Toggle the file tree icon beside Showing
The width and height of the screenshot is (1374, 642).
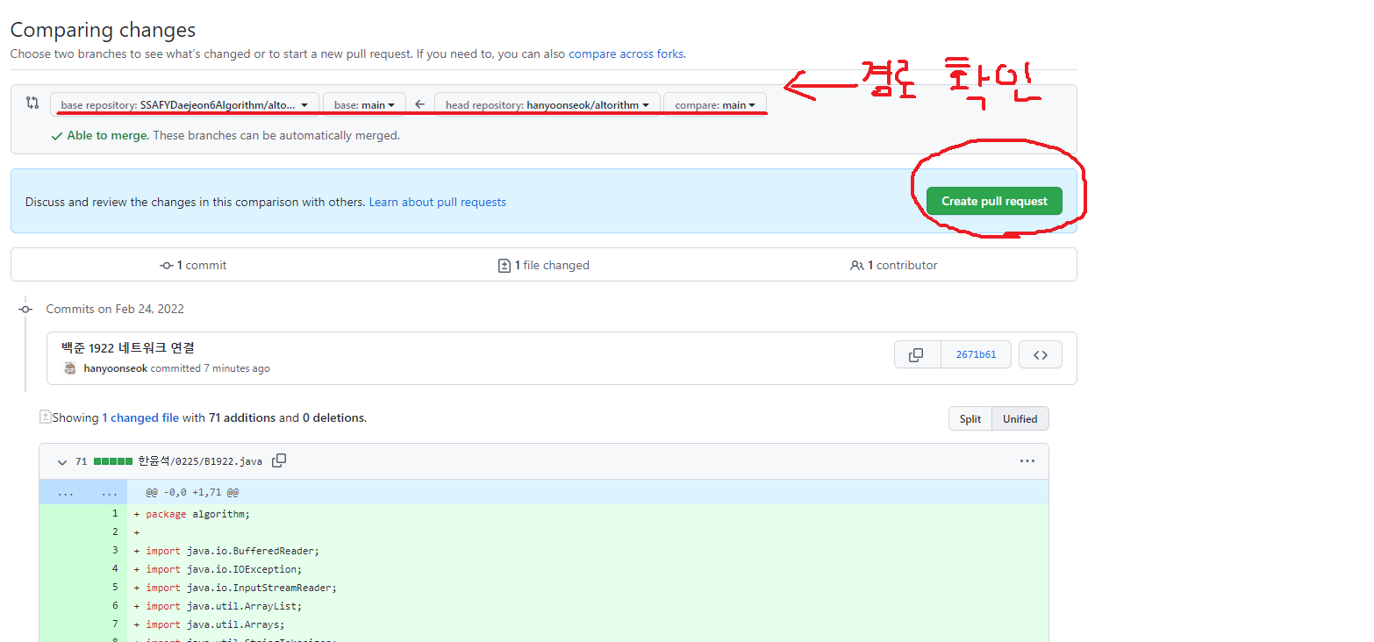pyautogui.click(x=45, y=417)
